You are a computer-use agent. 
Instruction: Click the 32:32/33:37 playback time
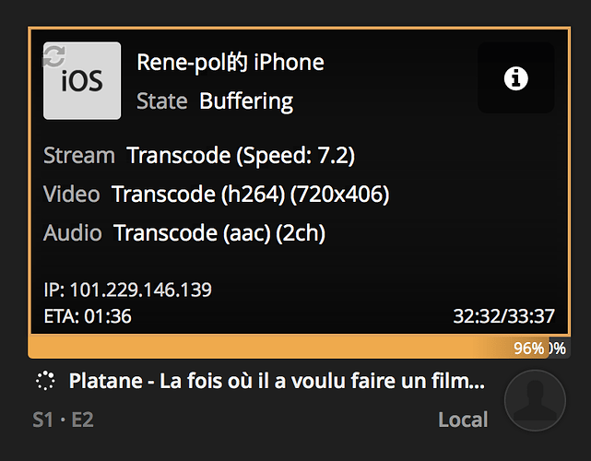(503, 316)
